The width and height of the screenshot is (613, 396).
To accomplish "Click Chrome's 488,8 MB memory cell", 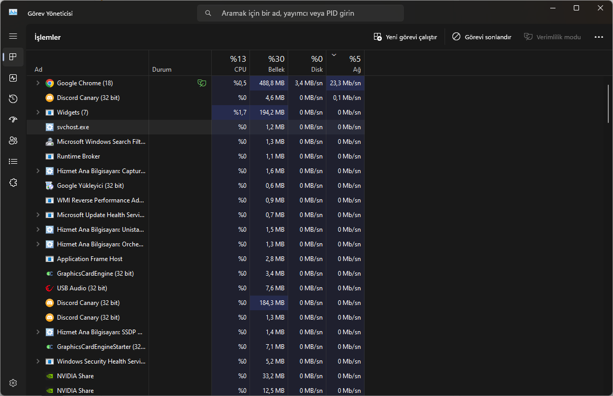I will click(269, 83).
